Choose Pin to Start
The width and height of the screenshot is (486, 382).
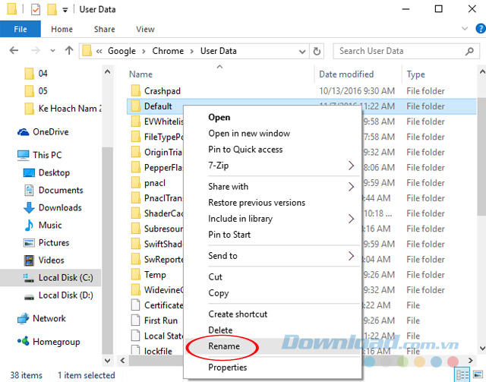[229, 235]
